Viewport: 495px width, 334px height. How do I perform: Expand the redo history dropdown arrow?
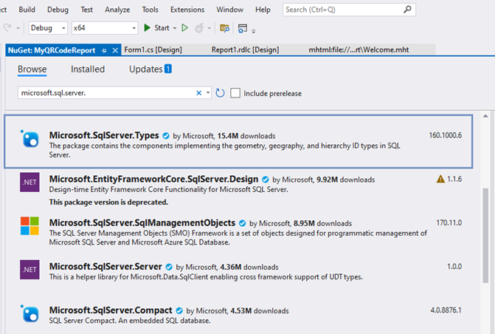click(18, 28)
